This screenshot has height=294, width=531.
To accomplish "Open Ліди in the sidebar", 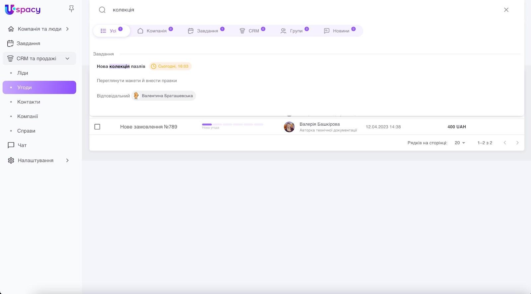I will tap(39, 73).
